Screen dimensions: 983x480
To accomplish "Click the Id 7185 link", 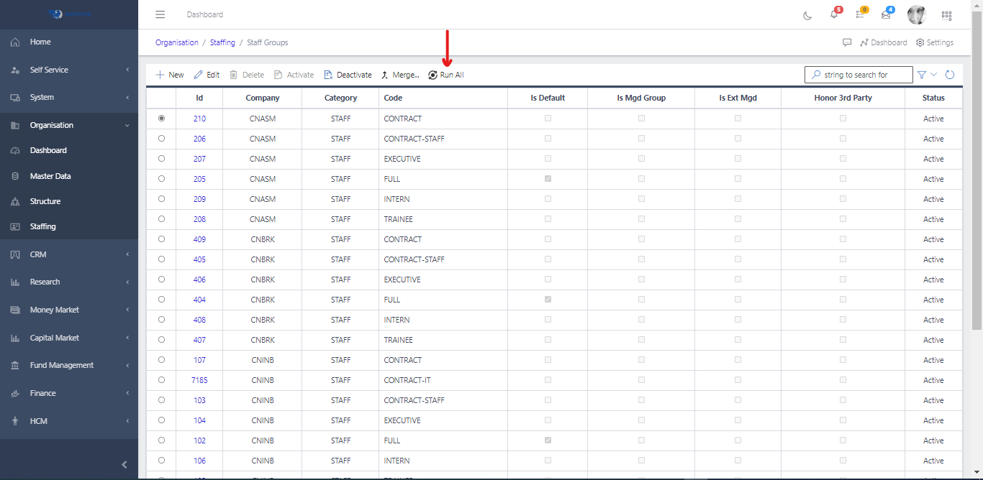I will (199, 380).
